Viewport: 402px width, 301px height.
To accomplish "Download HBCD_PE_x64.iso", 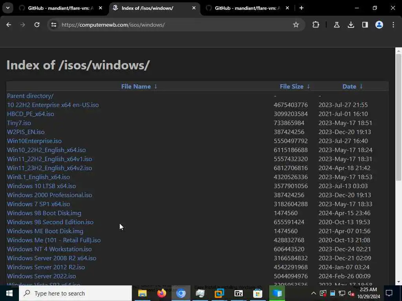I will (x=31, y=114).
